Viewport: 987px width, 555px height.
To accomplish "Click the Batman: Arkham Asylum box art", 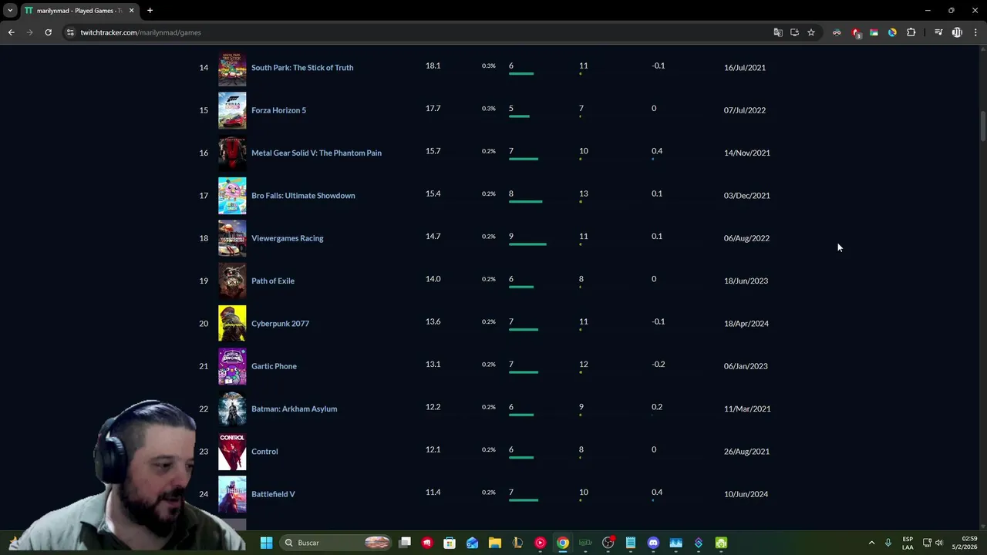I will pos(232,409).
